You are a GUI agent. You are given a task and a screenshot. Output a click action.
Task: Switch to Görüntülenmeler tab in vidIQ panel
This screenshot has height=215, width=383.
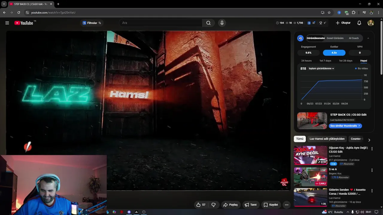[x=316, y=38]
